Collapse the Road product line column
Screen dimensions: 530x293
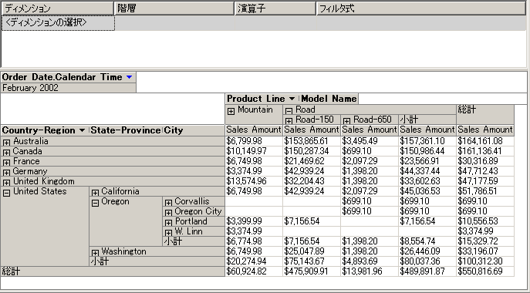coord(289,111)
